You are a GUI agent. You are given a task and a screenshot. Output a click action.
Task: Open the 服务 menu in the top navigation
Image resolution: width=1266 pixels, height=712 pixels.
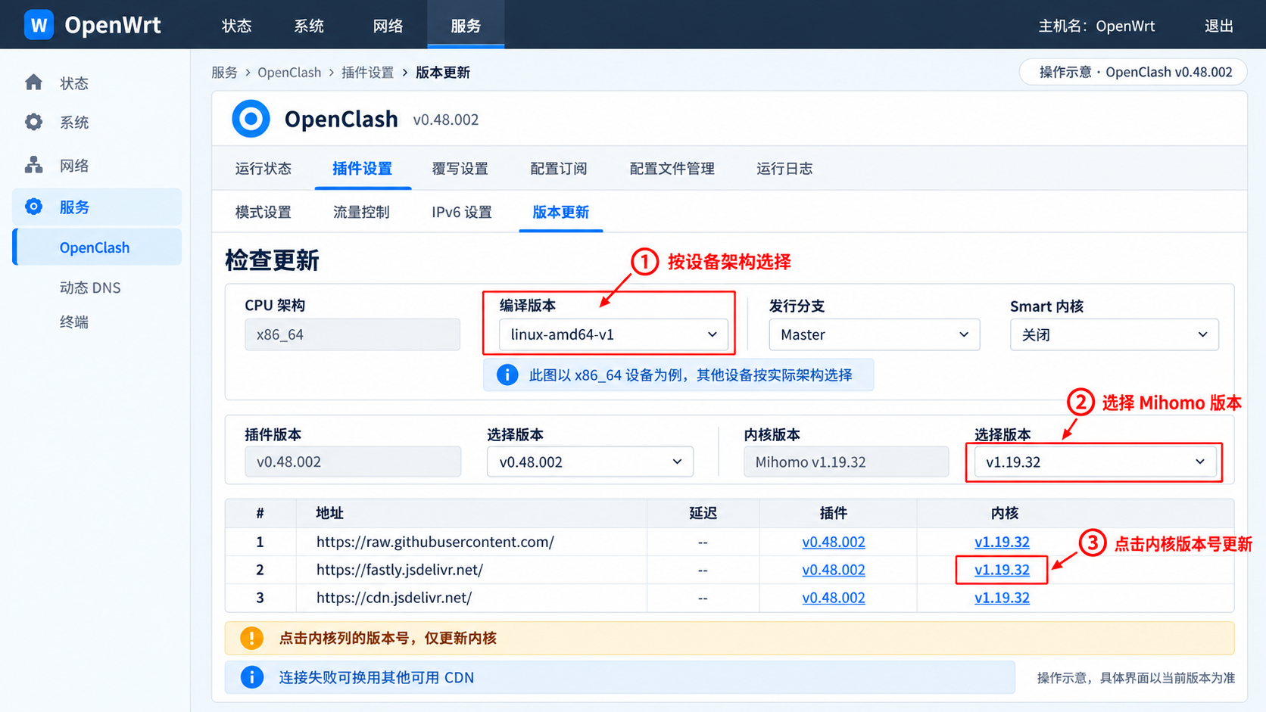[466, 26]
